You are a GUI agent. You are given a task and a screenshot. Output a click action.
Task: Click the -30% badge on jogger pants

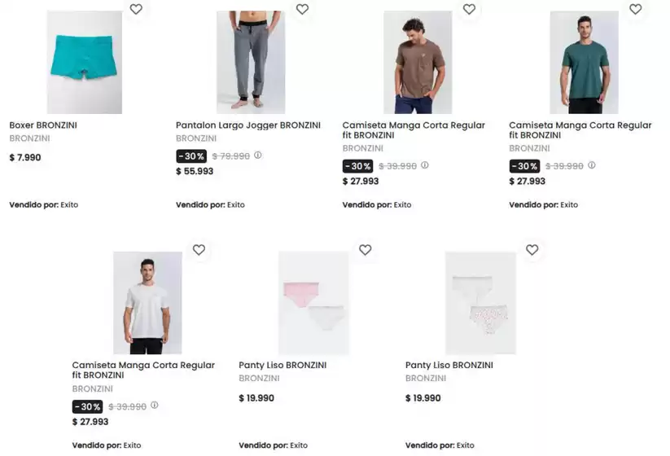coord(191,156)
